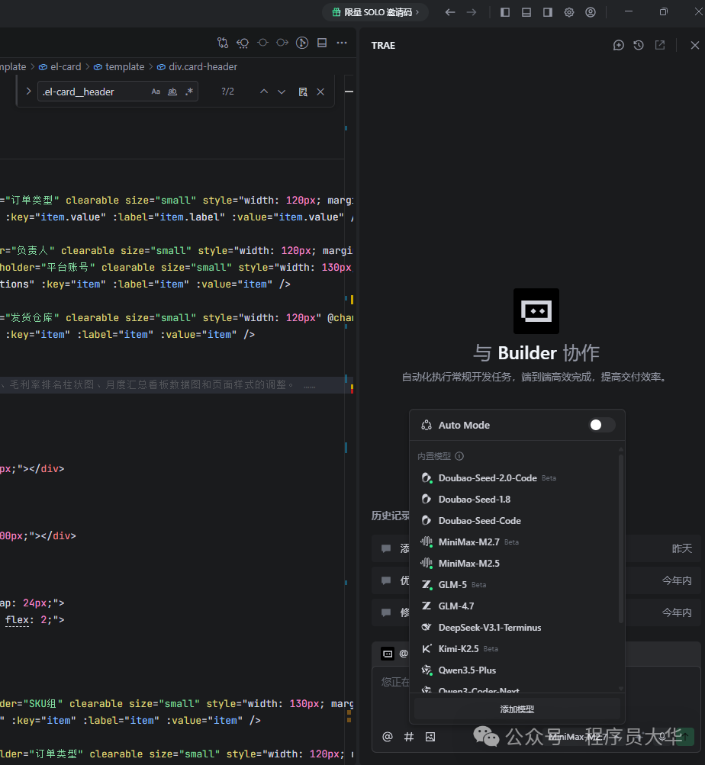Click inside the .el-card__header search field

coord(92,92)
